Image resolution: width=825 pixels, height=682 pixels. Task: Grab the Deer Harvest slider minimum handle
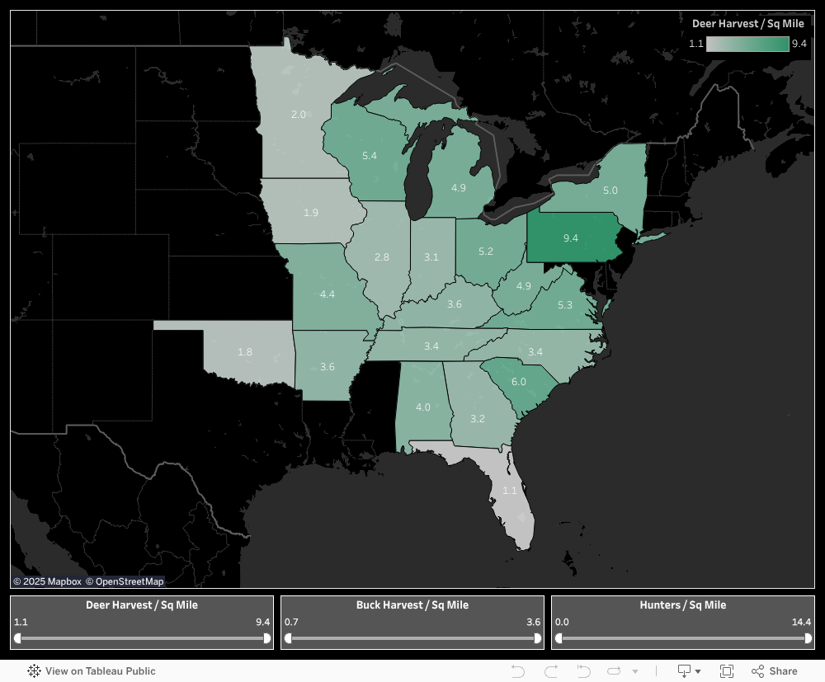click(x=17, y=637)
